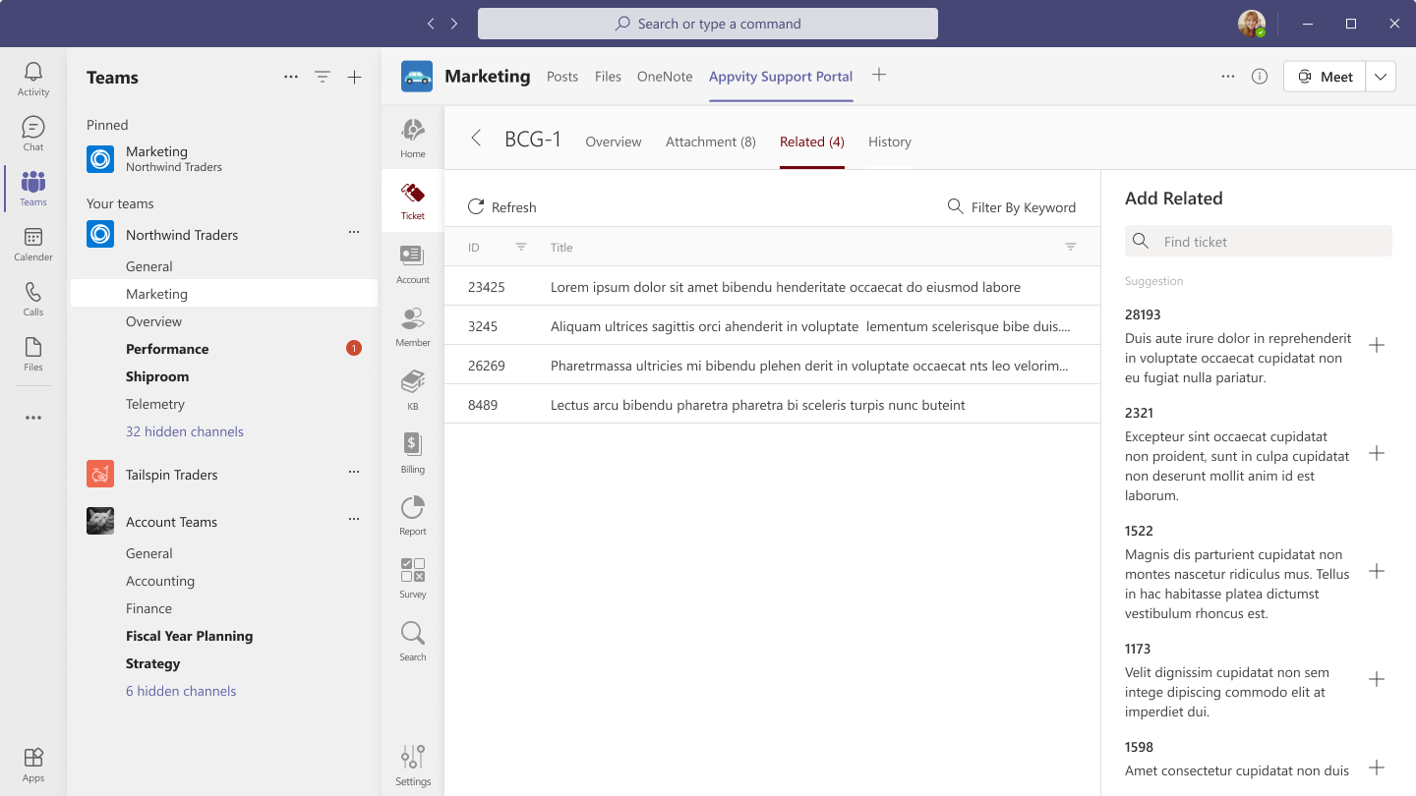
Task: Open the Attachment (8) tab
Action: coord(710,142)
